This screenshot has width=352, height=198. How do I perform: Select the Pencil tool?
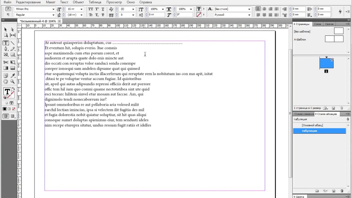click(x=13, y=49)
